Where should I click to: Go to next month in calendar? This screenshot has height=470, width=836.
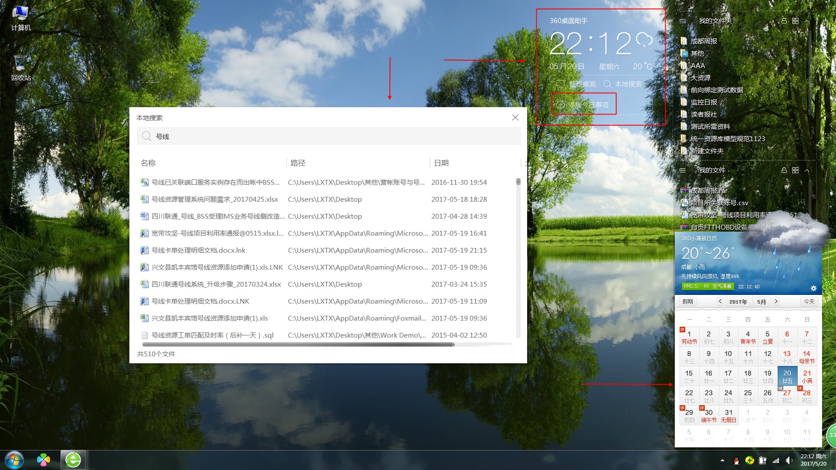[776, 301]
